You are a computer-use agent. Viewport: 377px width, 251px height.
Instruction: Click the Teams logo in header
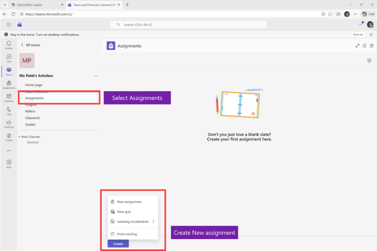(x=19, y=24)
